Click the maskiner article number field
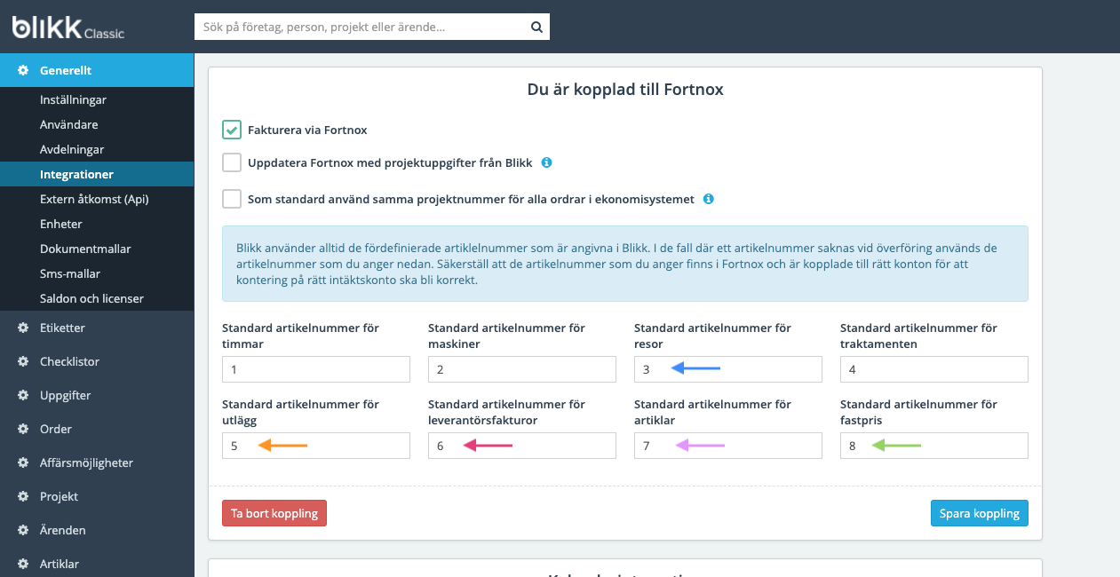 (x=522, y=369)
